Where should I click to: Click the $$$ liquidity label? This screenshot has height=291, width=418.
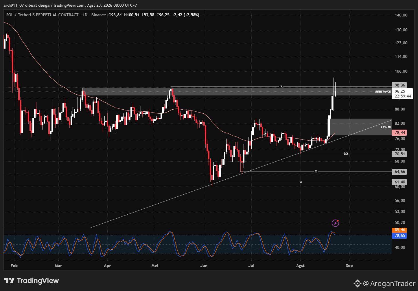pyautogui.click(x=346, y=154)
